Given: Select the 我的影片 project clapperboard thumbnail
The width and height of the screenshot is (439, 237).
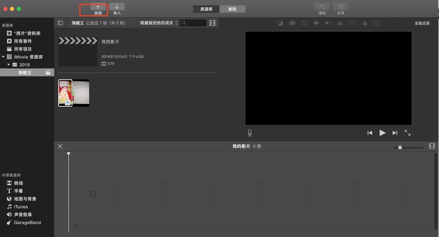Looking at the screenshot, I should (78, 52).
